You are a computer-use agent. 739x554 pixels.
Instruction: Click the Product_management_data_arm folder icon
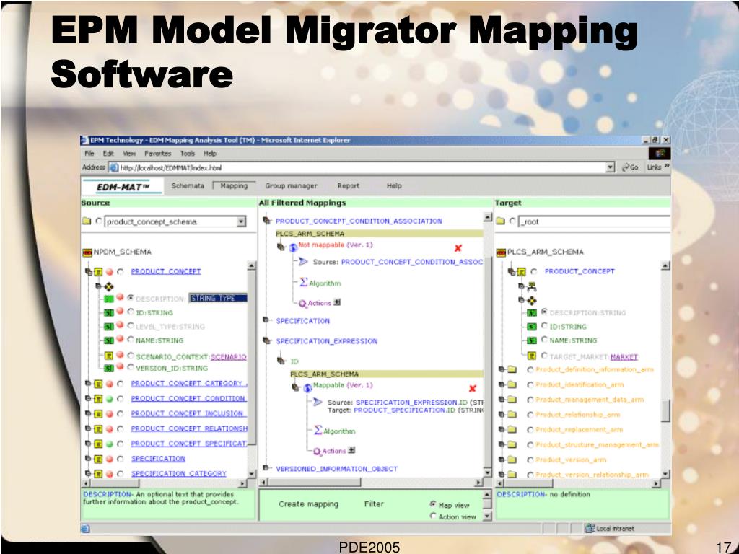512,400
